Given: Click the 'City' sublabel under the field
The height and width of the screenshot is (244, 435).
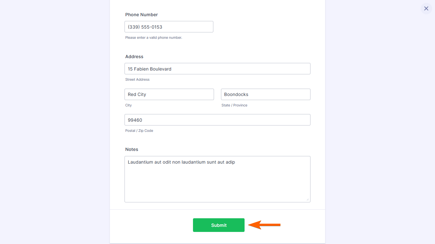Looking at the screenshot, I should pos(128,105).
